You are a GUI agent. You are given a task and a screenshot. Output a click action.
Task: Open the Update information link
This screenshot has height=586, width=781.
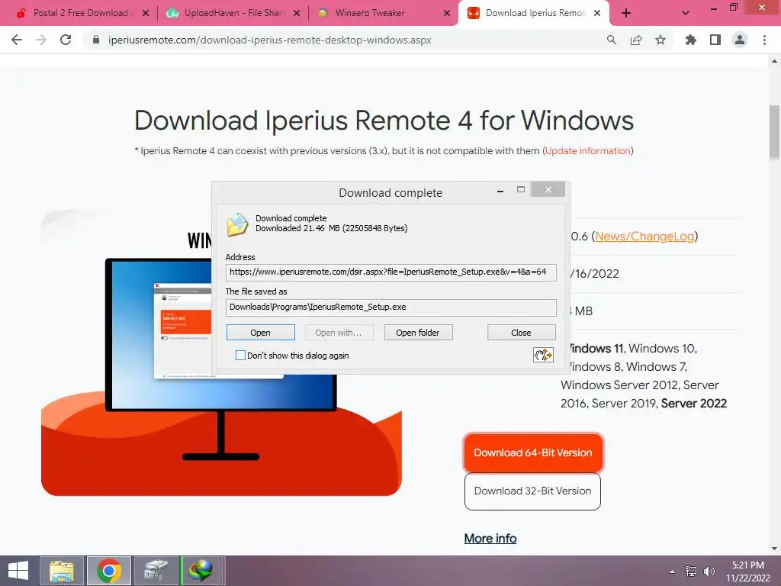click(587, 150)
